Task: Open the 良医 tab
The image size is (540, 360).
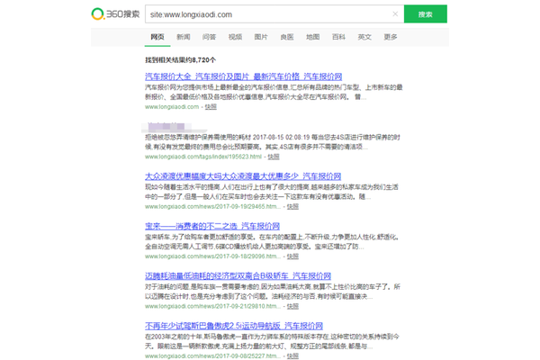Action: pos(286,37)
